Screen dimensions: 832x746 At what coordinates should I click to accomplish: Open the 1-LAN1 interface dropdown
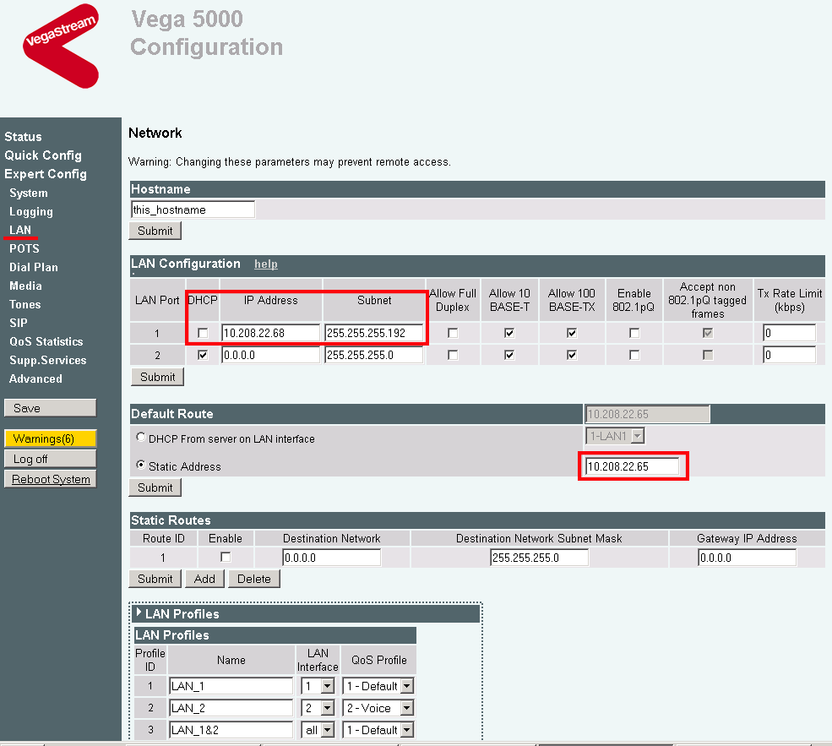(615, 436)
